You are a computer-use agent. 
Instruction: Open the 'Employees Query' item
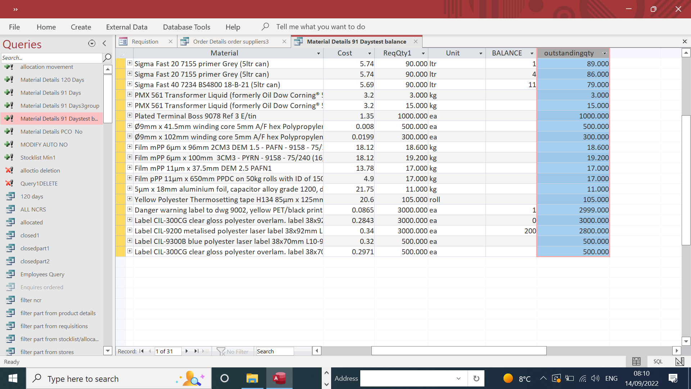[x=42, y=274]
